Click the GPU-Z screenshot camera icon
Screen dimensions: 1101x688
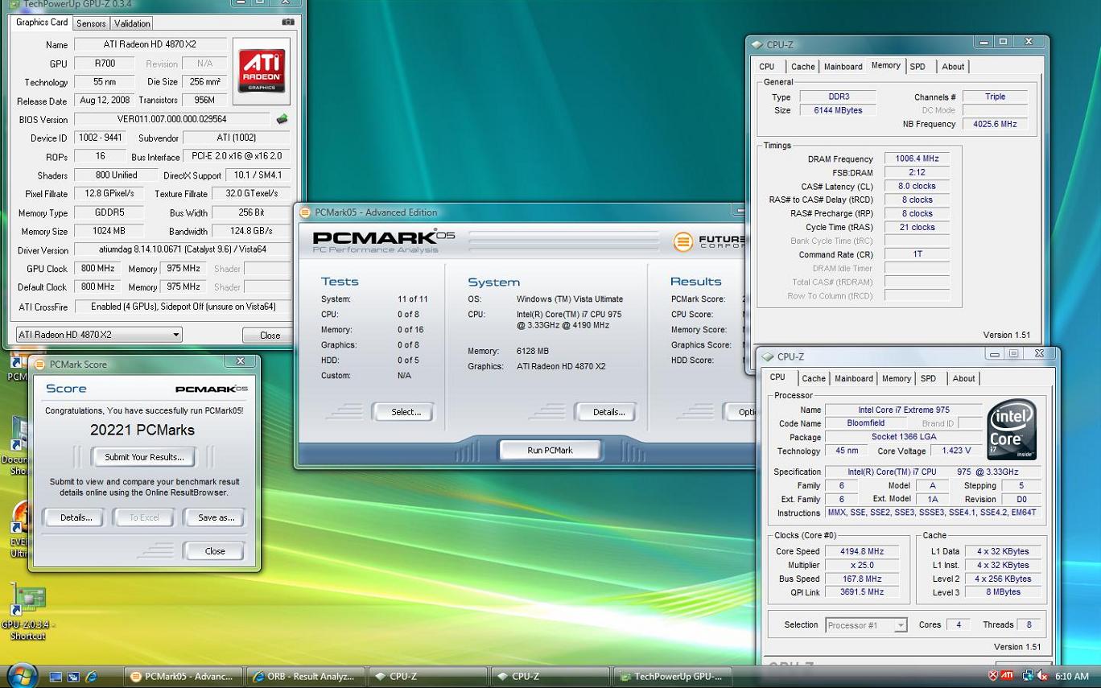coord(287,23)
